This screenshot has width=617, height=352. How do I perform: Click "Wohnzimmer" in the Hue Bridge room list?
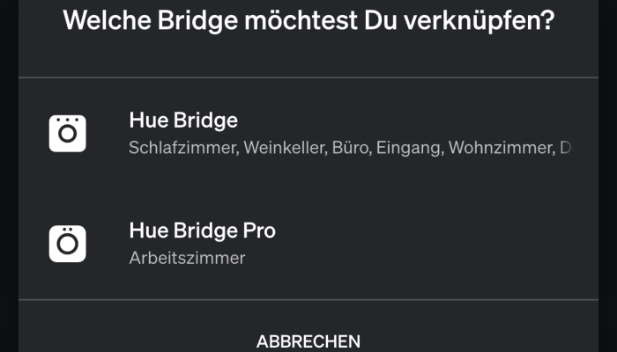(499, 148)
